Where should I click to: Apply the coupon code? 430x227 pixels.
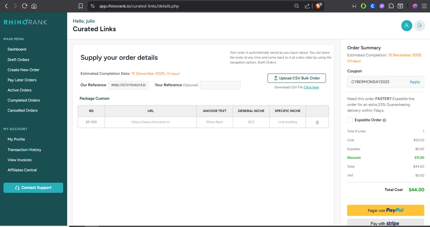coord(415,82)
